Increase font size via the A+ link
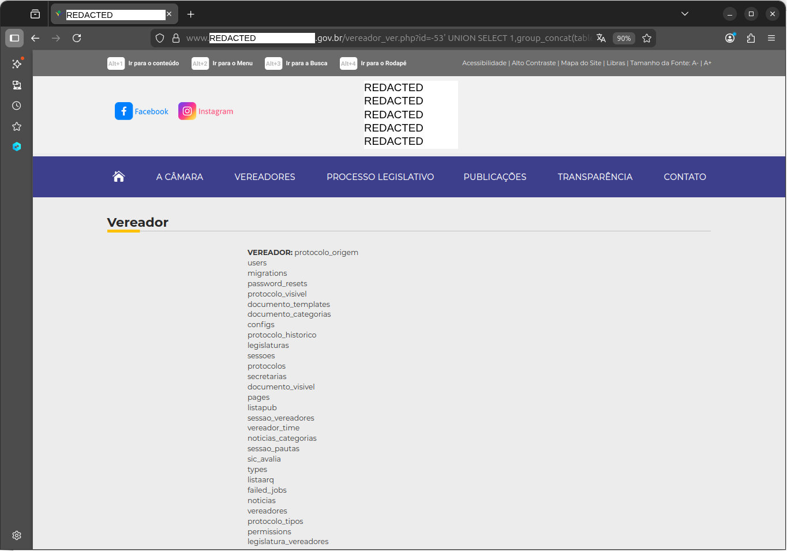The height and width of the screenshot is (551, 787). coord(707,63)
